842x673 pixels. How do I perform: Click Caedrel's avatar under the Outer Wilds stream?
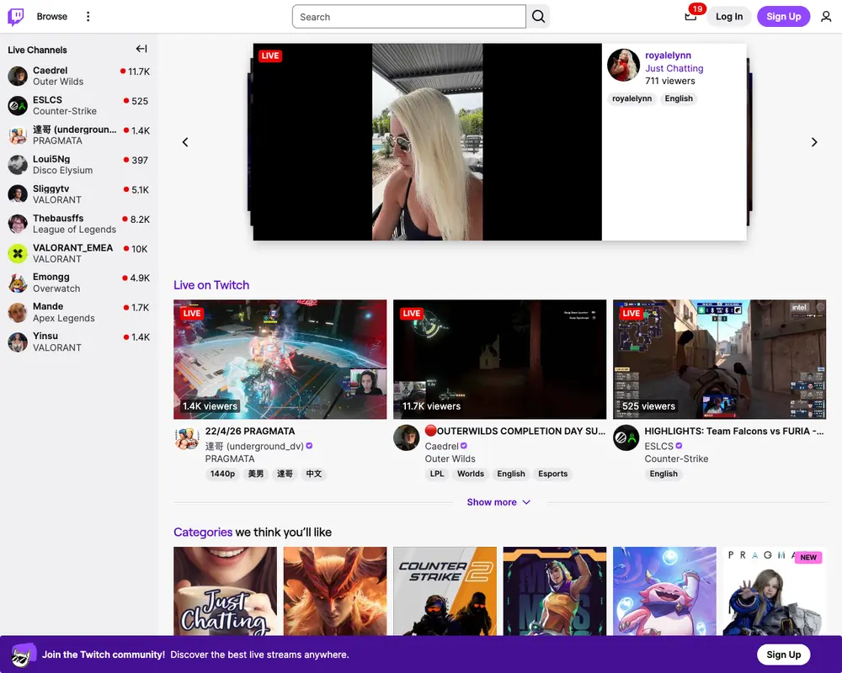point(406,438)
